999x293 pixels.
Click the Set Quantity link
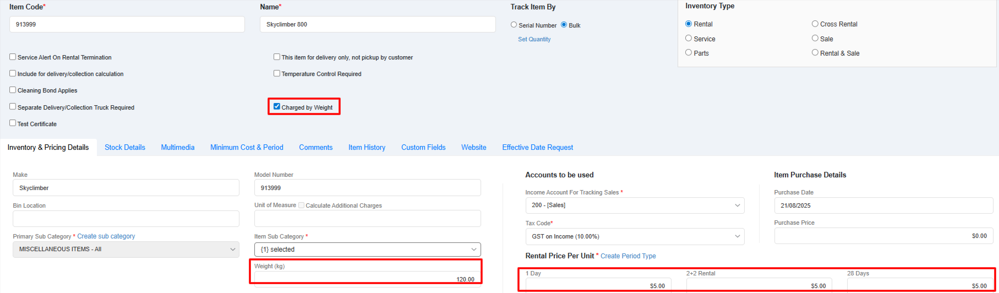[x=534, y=39]
